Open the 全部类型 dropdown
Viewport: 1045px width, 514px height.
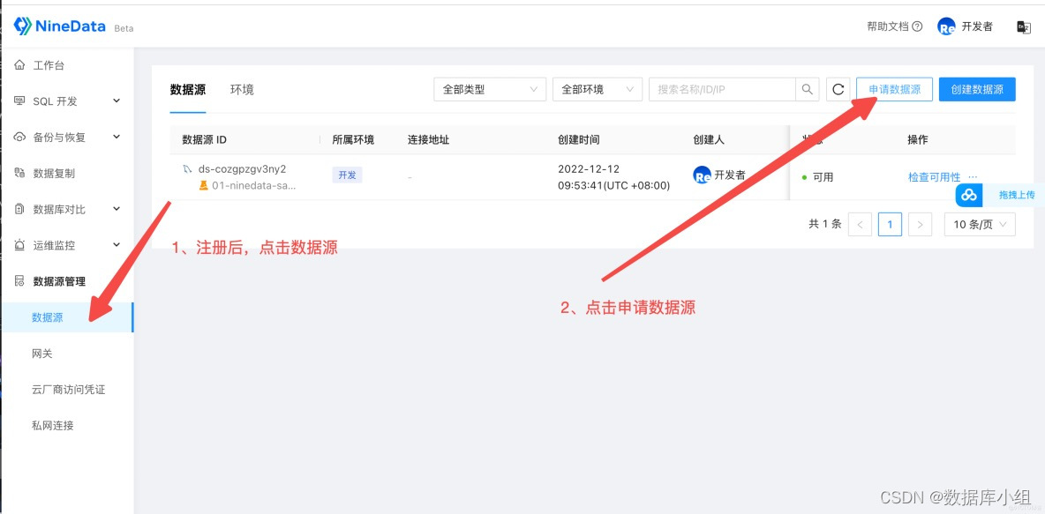(x=490, y=89)
